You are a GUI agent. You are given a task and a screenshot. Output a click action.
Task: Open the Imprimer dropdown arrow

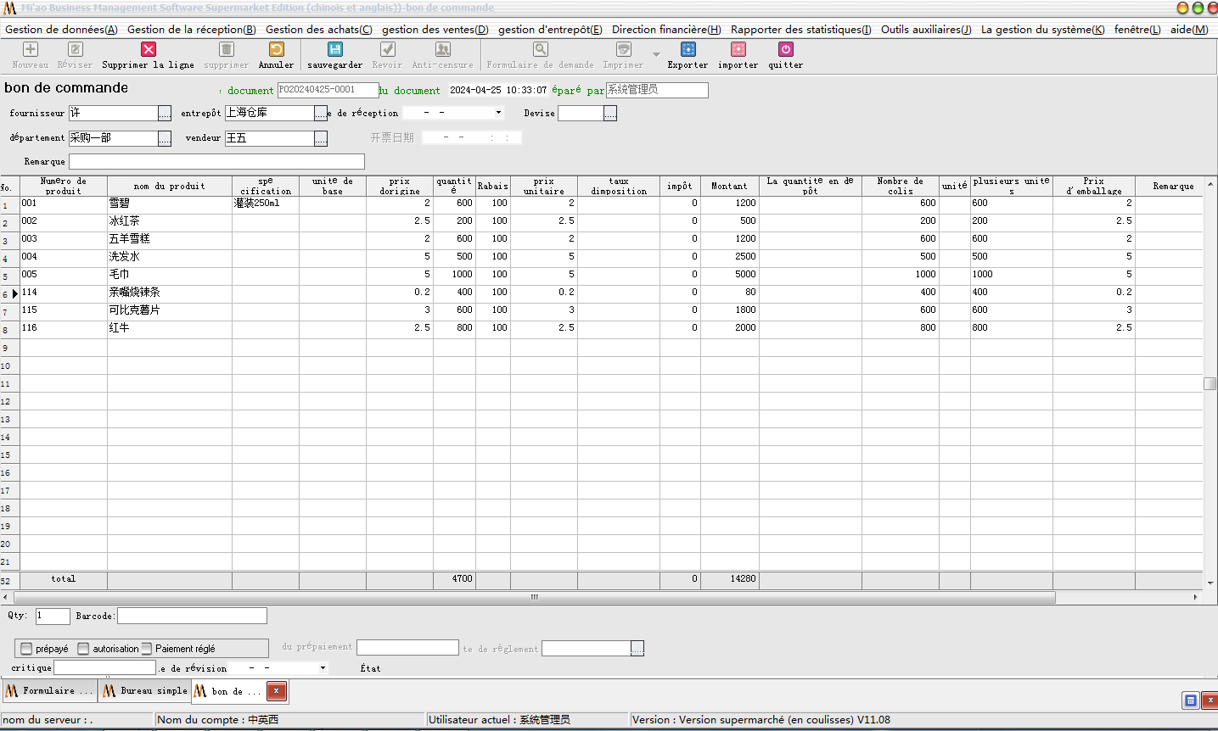pyautogui.click(x=656, y=55)
